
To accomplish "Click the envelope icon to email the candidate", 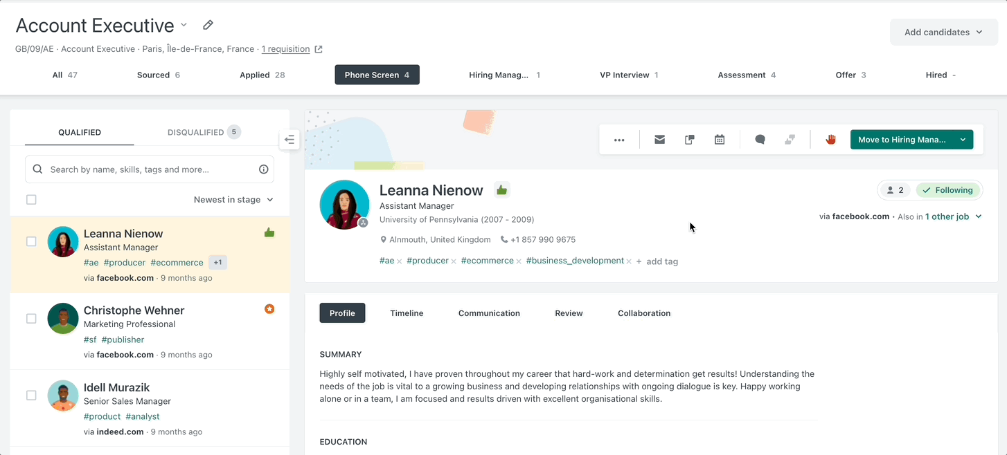I will click(659, 140).
